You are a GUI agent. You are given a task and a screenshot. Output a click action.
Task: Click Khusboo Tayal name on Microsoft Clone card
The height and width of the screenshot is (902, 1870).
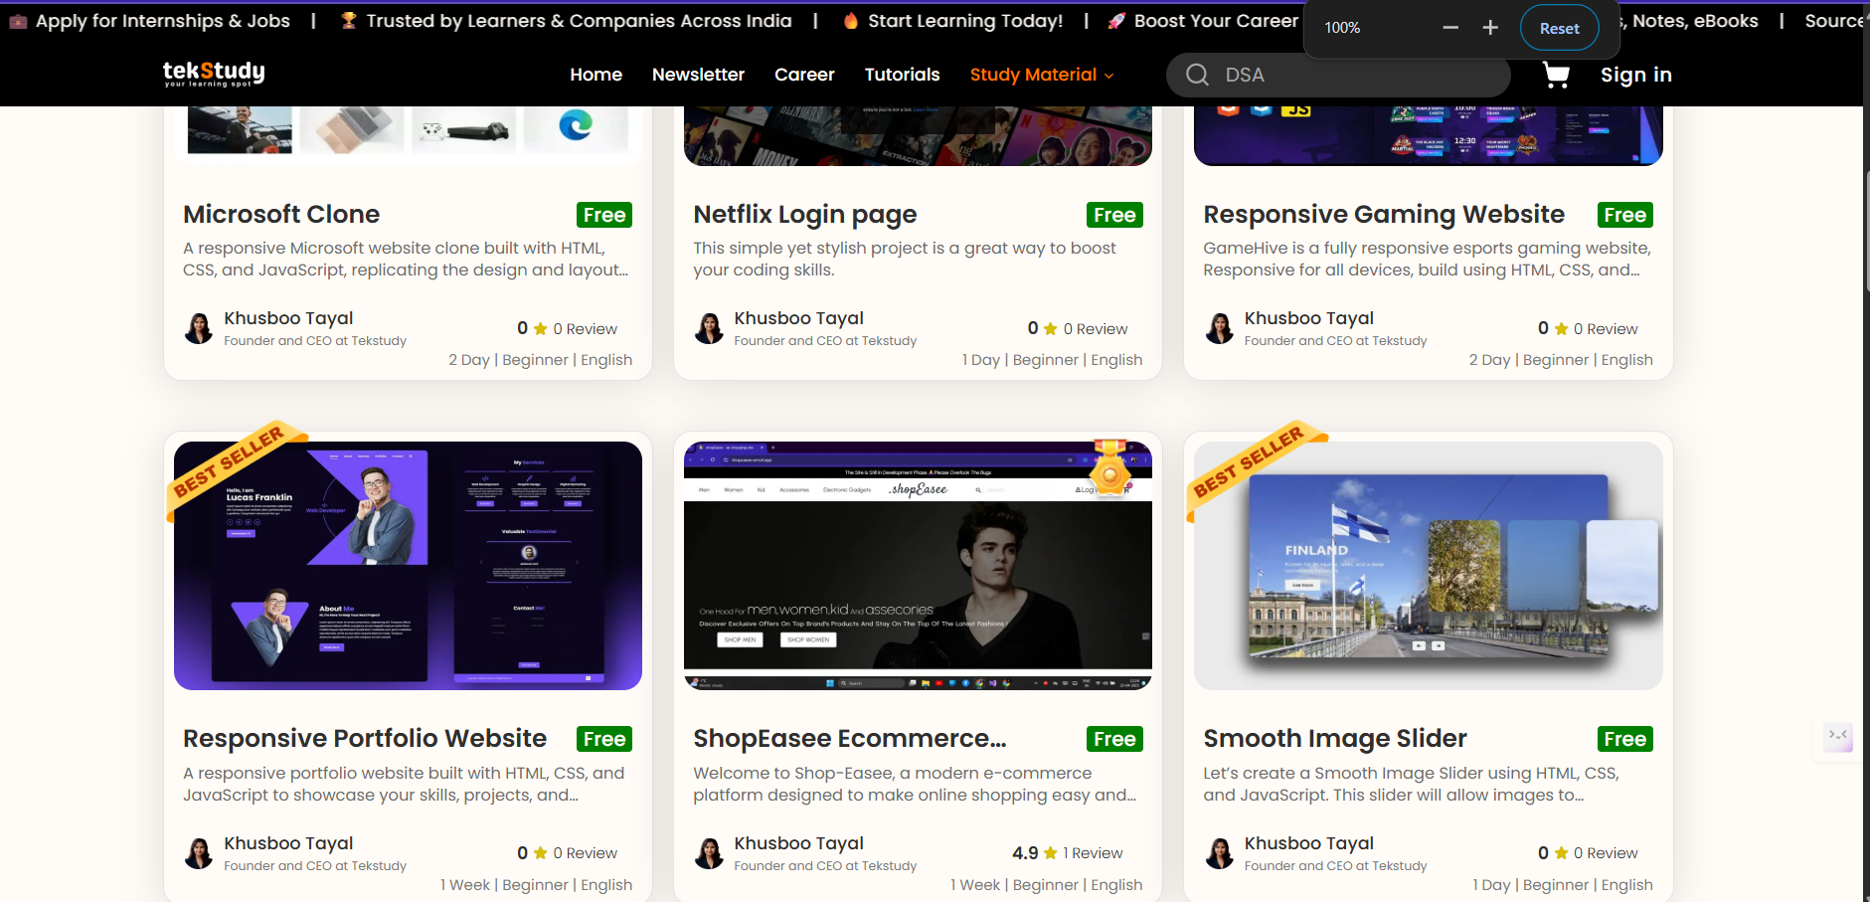coord(288,318)
